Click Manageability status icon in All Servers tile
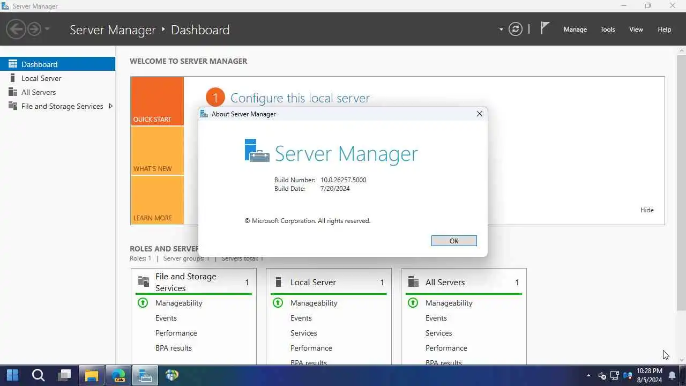The width and height of the screenshot is (686, 386). pos(413,303)
